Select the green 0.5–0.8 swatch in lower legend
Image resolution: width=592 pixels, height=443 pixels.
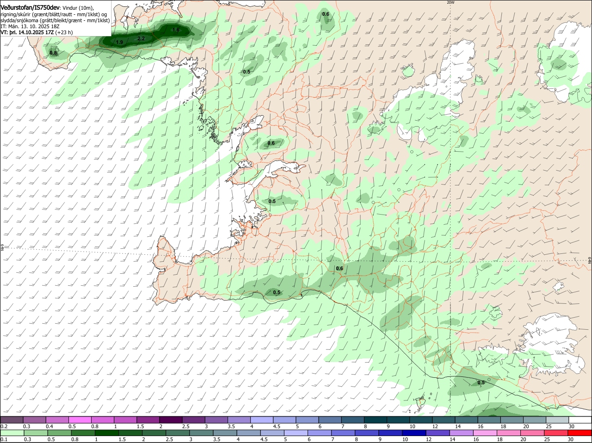(59, 432)
